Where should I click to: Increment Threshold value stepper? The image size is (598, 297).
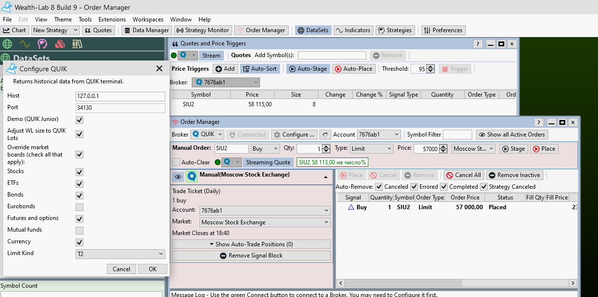pyautogui.click(x=431, y=67)
